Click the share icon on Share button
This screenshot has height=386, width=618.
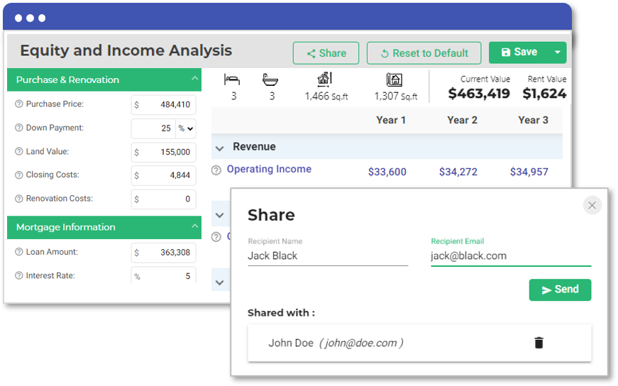pos(311,54)
